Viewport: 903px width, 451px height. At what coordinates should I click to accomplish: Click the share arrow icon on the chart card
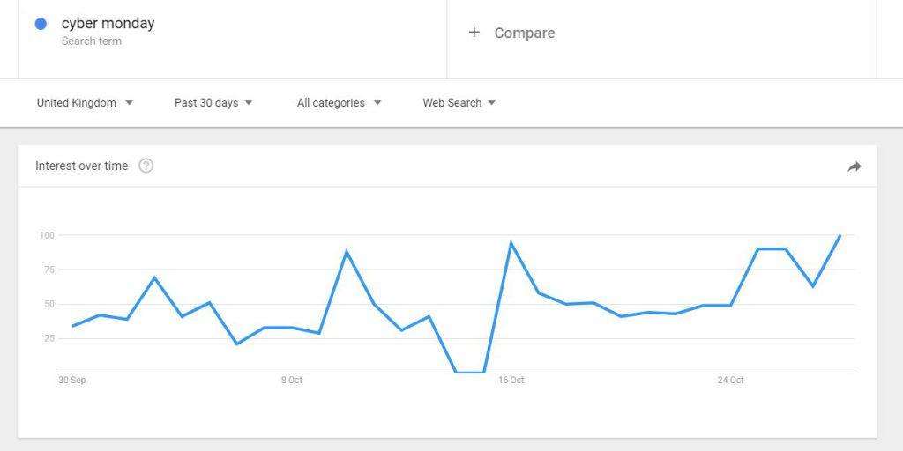pos(854,166)
